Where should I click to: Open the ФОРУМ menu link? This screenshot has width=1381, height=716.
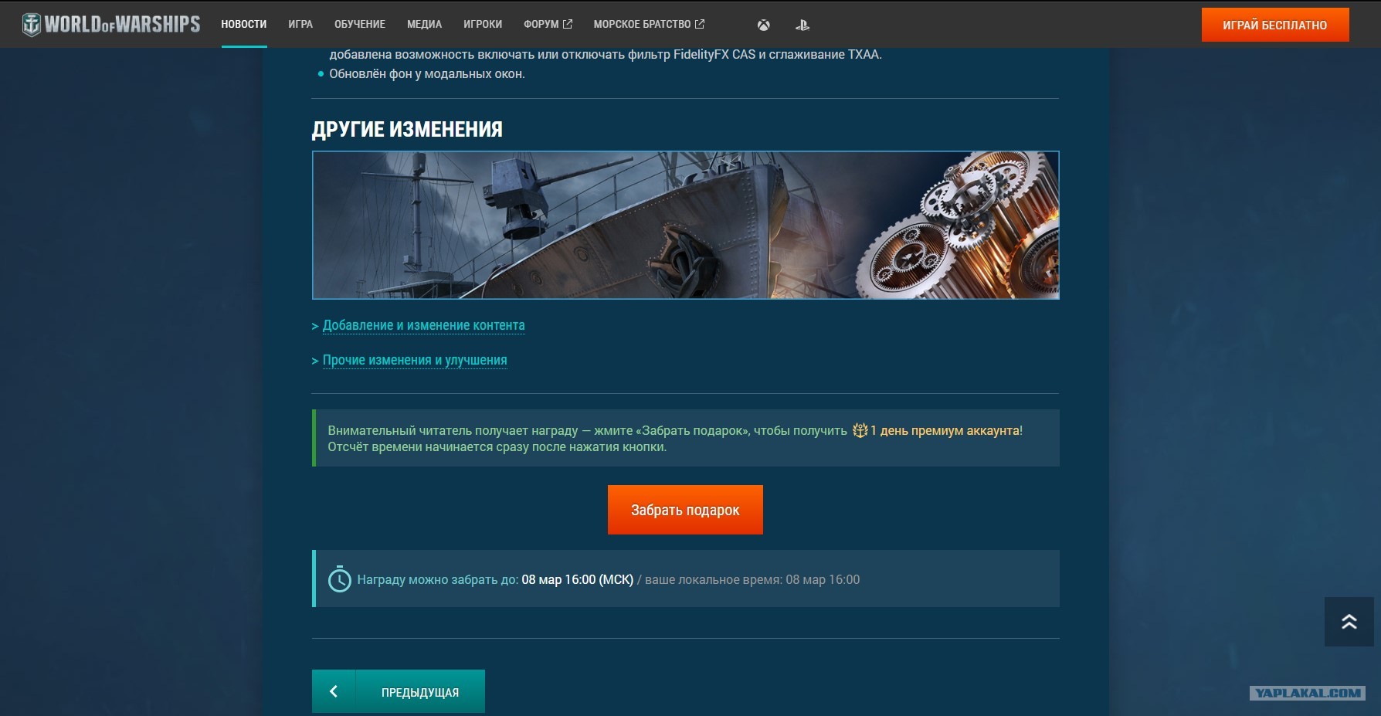(x=541, y=25)
